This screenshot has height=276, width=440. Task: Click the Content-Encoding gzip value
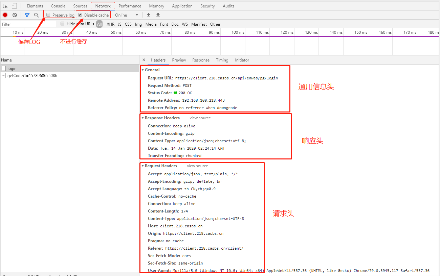pyautogui.click(x=190, y=133)
